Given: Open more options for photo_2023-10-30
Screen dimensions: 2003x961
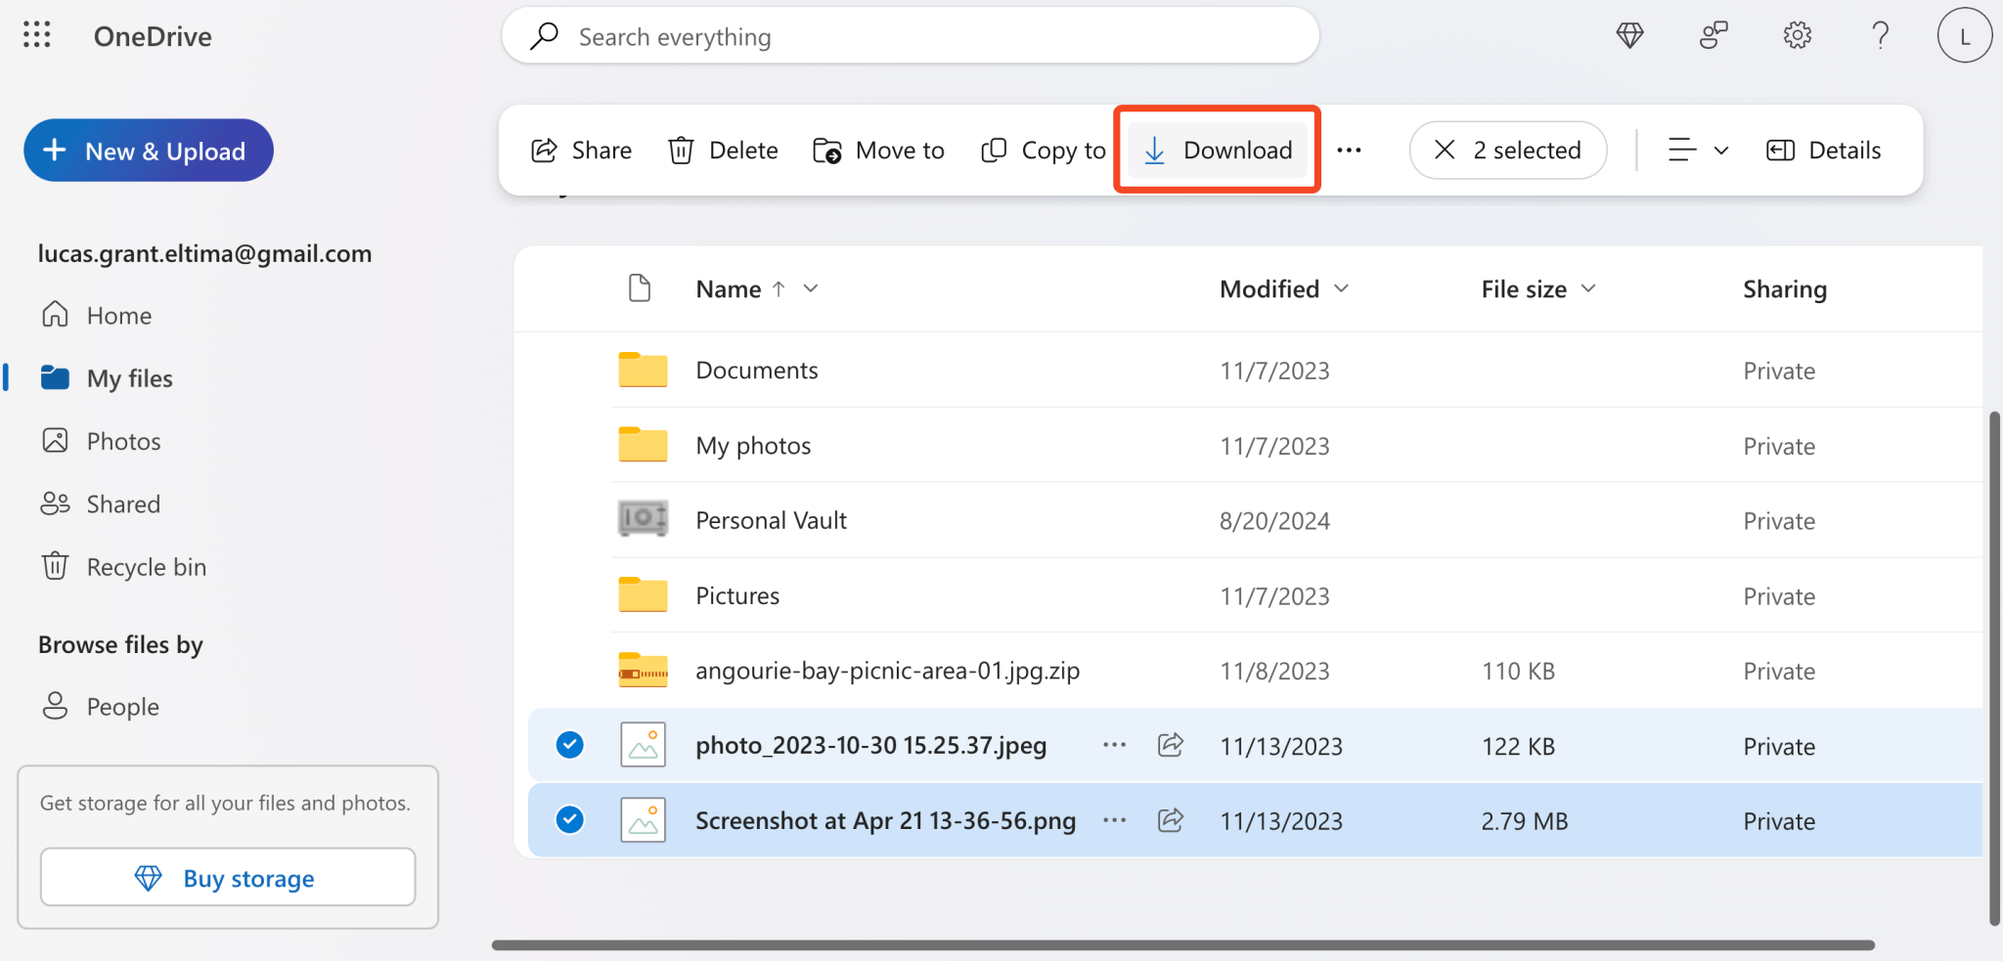Looking at the screenshot, I should [1113, 744].
